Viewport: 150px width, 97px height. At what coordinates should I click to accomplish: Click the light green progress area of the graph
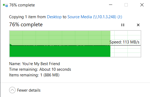60,38
